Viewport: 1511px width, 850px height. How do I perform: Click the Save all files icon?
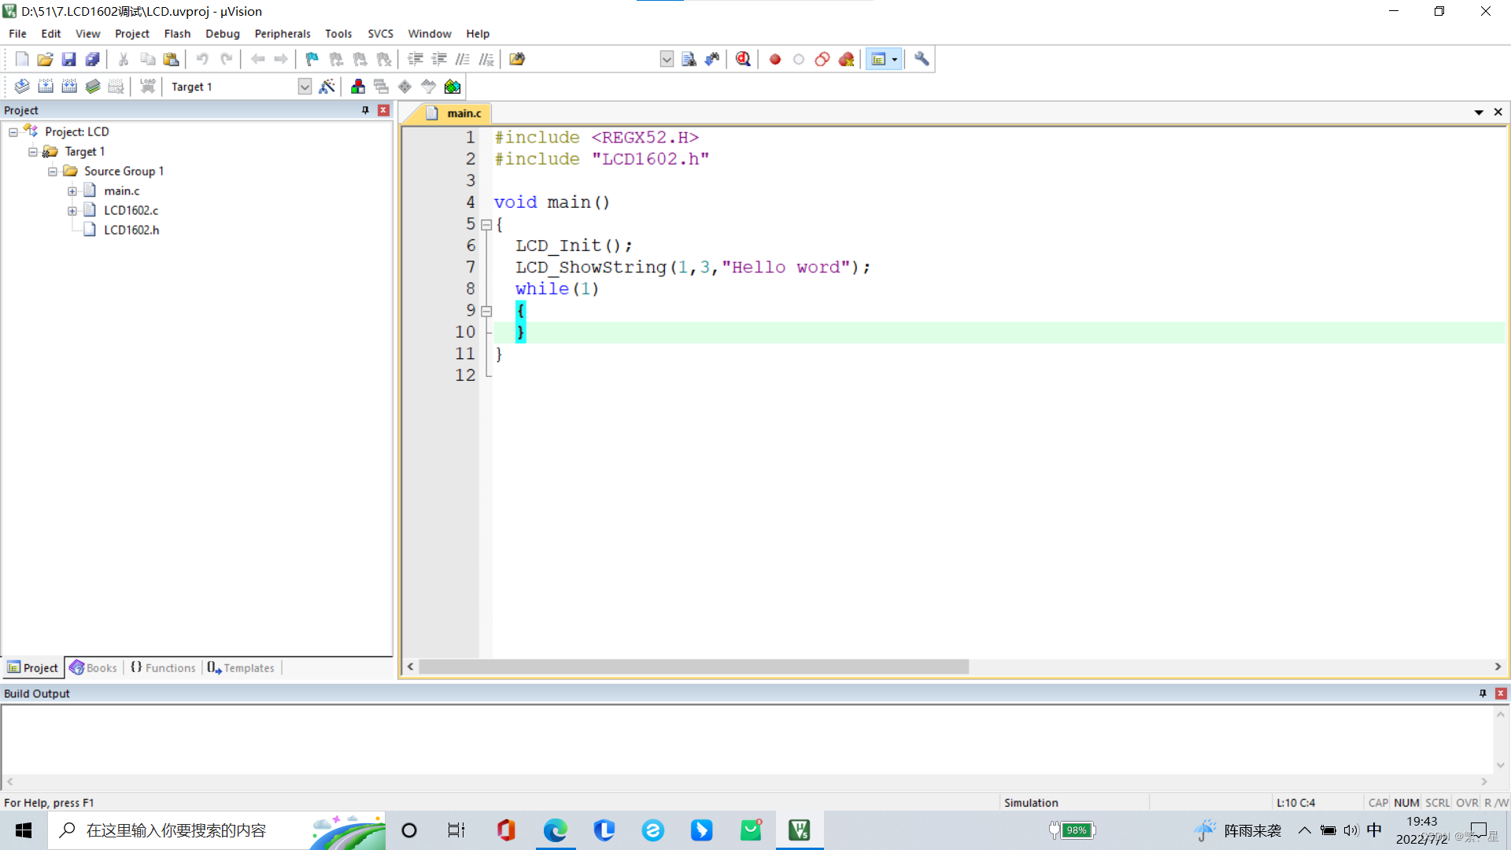coord(93,59)
